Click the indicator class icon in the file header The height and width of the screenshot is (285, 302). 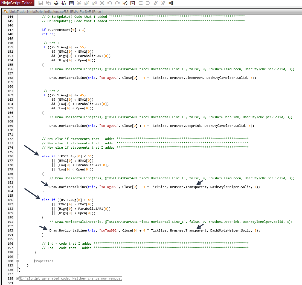point(5,11)
